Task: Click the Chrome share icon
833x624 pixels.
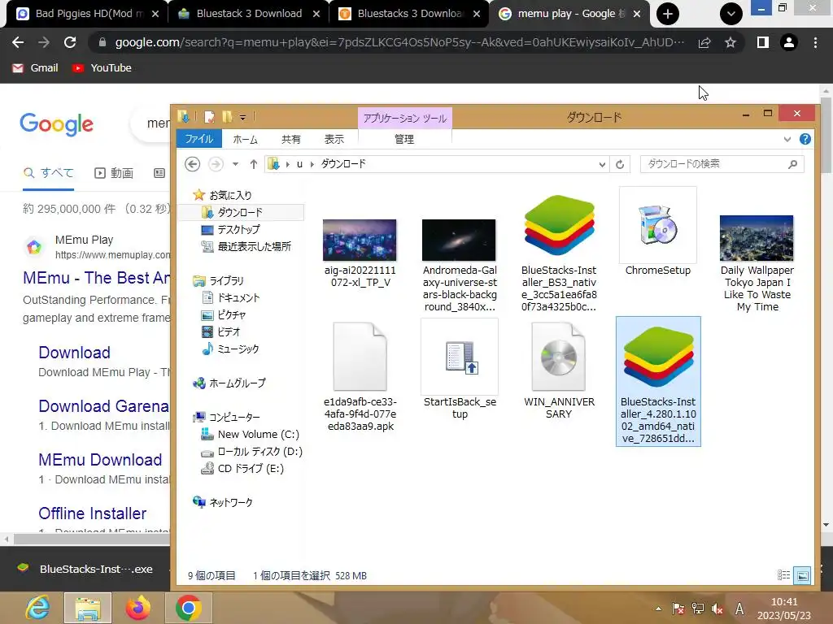Action: point(704,42)
